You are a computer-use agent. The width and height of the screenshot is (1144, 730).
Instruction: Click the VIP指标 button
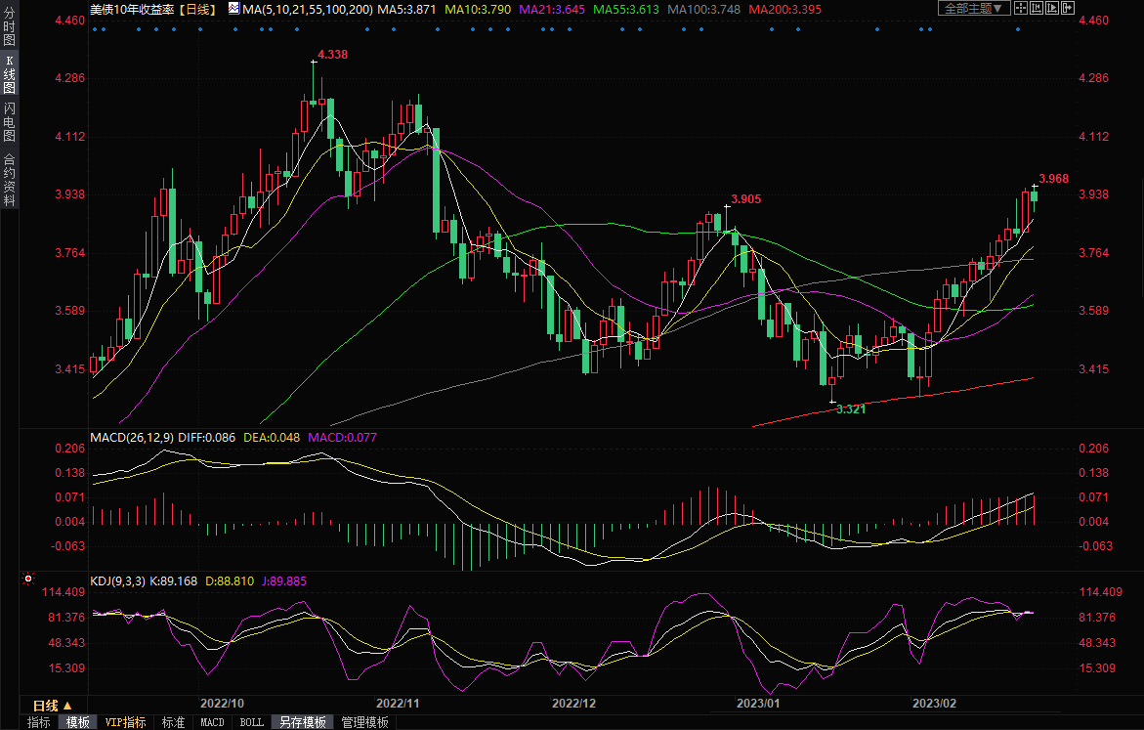[x=125, y=723]
